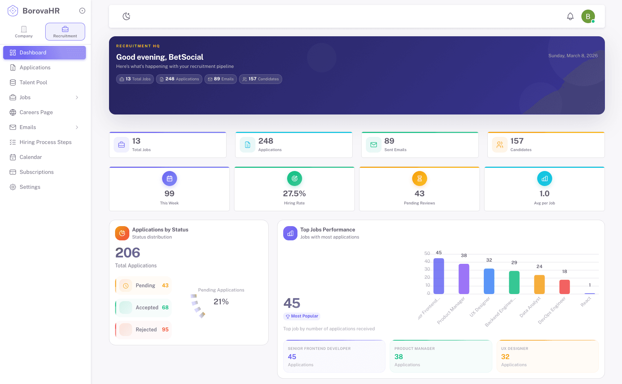The height and width of the screenshot is (384, 622).
Task: Collapse the sidebar with the circular toggle
Action: coord(82,11)
